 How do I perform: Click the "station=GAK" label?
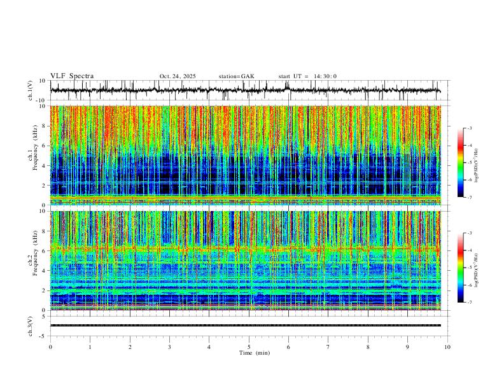click(x=236, y=76)
